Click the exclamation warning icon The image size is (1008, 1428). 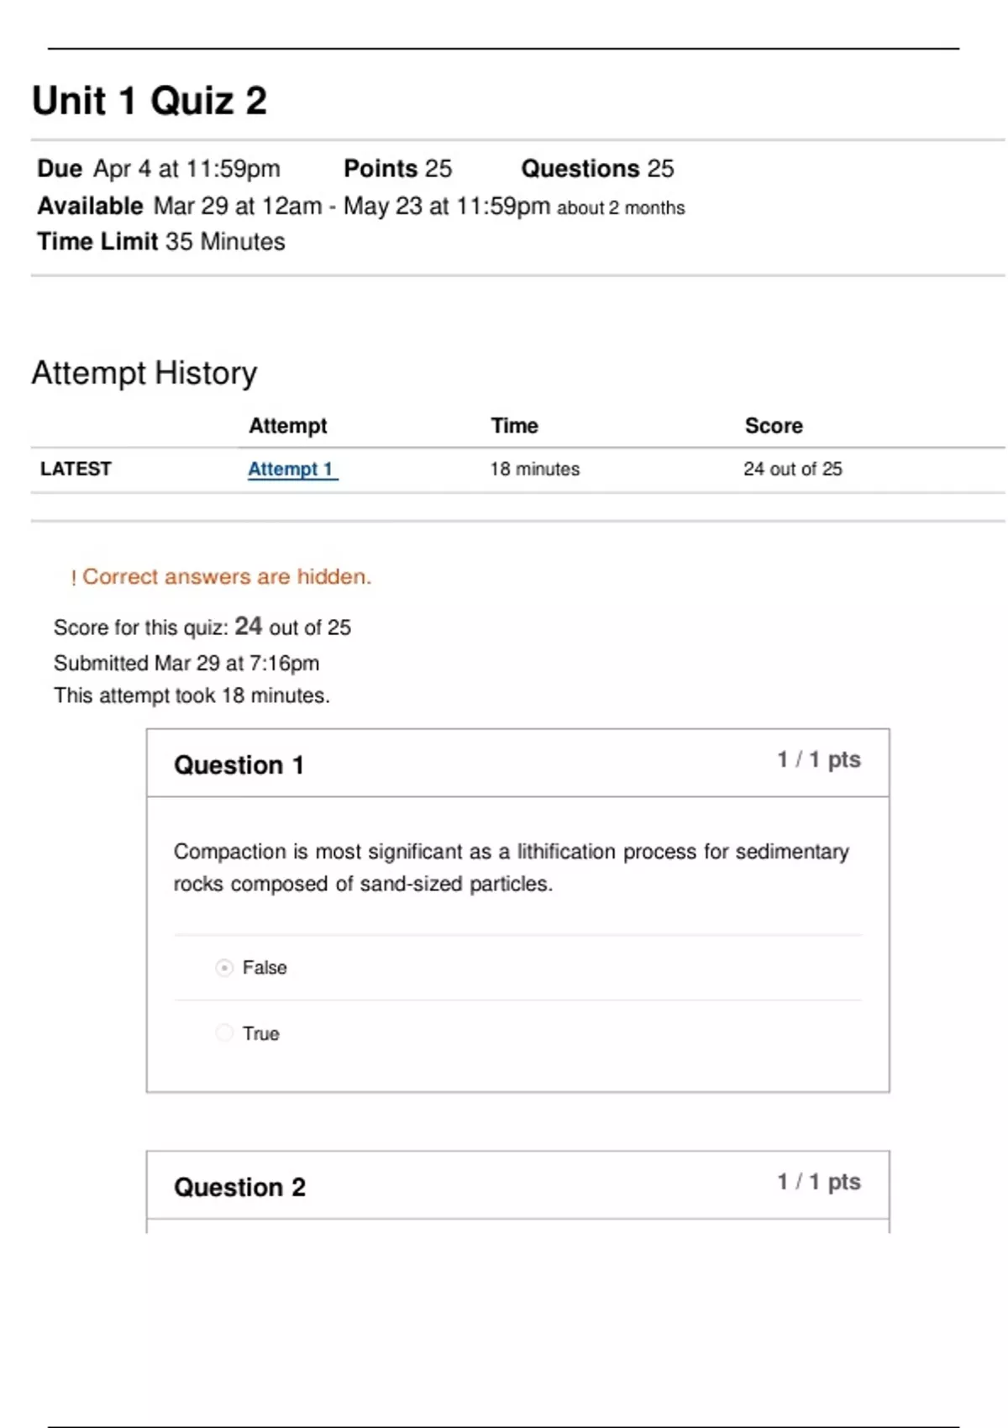pos(73,578)
